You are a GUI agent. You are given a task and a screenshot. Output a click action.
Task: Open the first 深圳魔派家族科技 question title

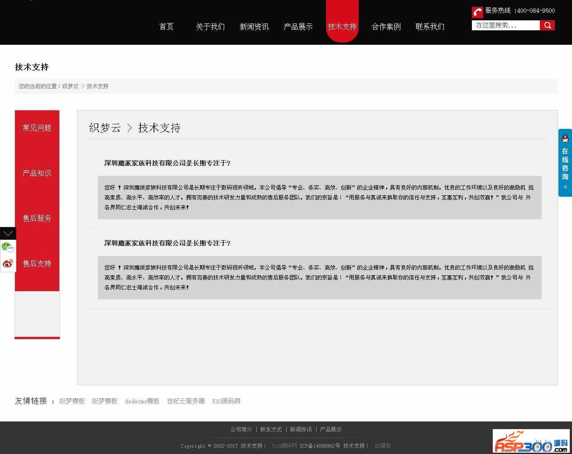(x=167, y=163)
